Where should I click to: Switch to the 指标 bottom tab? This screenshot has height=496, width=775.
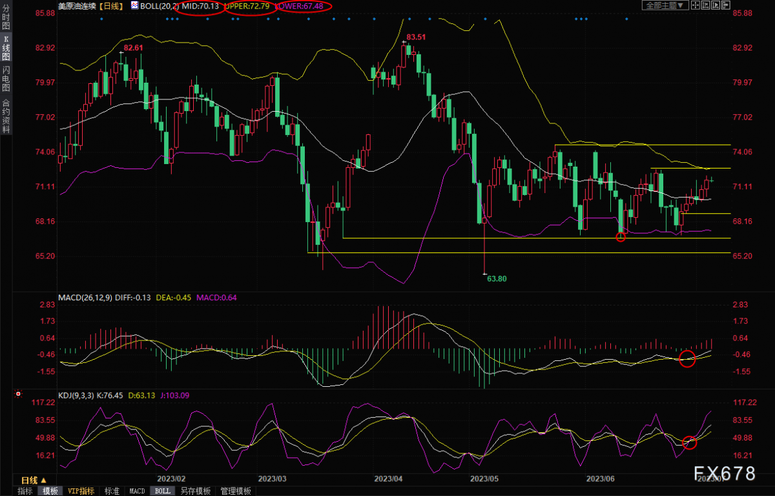(25, 491)
